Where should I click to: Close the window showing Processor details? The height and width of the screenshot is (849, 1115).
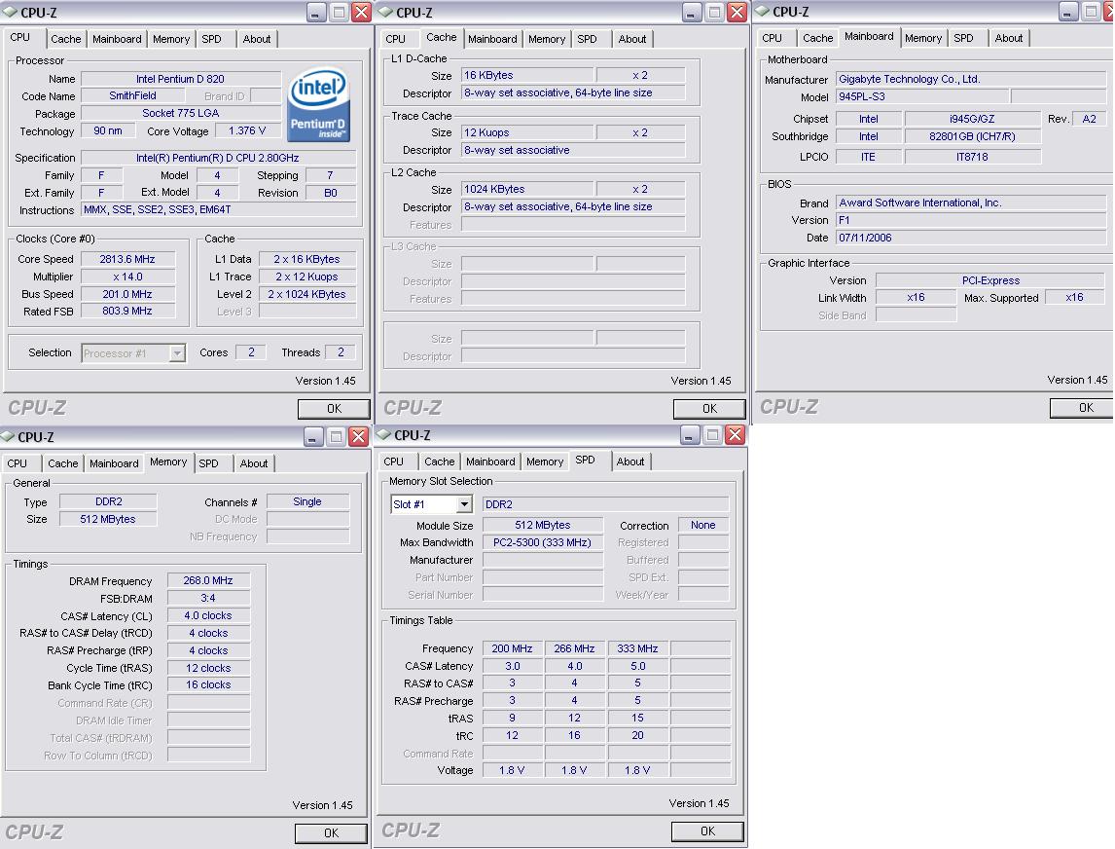tap(361, 12)
